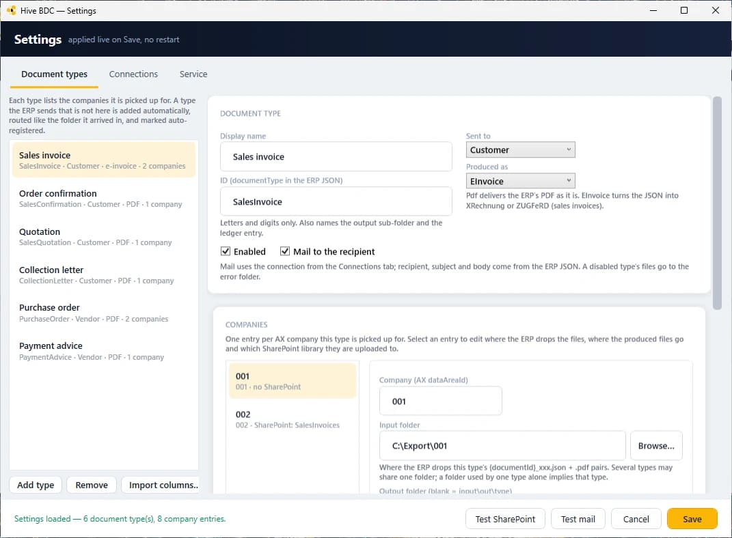Viewport: 732px width, 538px height.
Task: Maximize the Settings window
Action: pyautogui.click(x=684, y=10)
